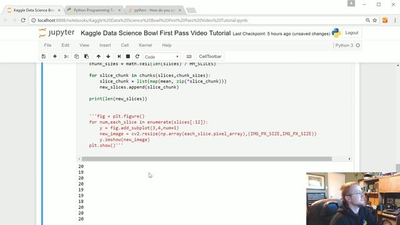Copy selected cells icon

tap(76, 56)
